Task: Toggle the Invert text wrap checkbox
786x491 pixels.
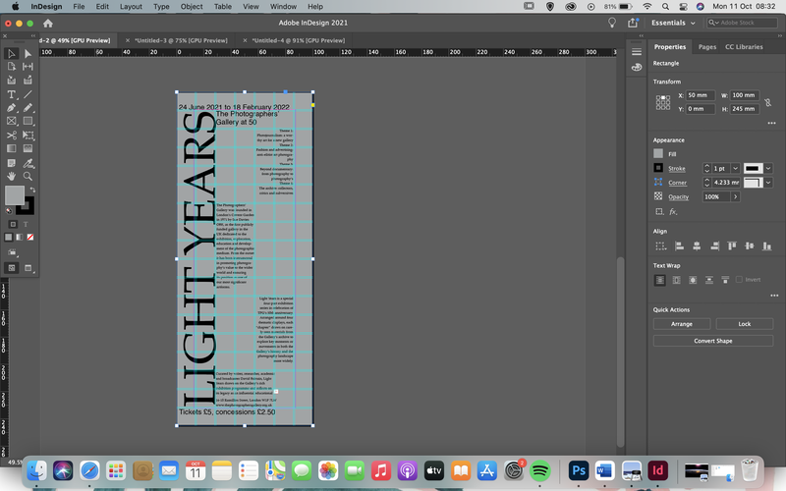Action: click(739, 280)
